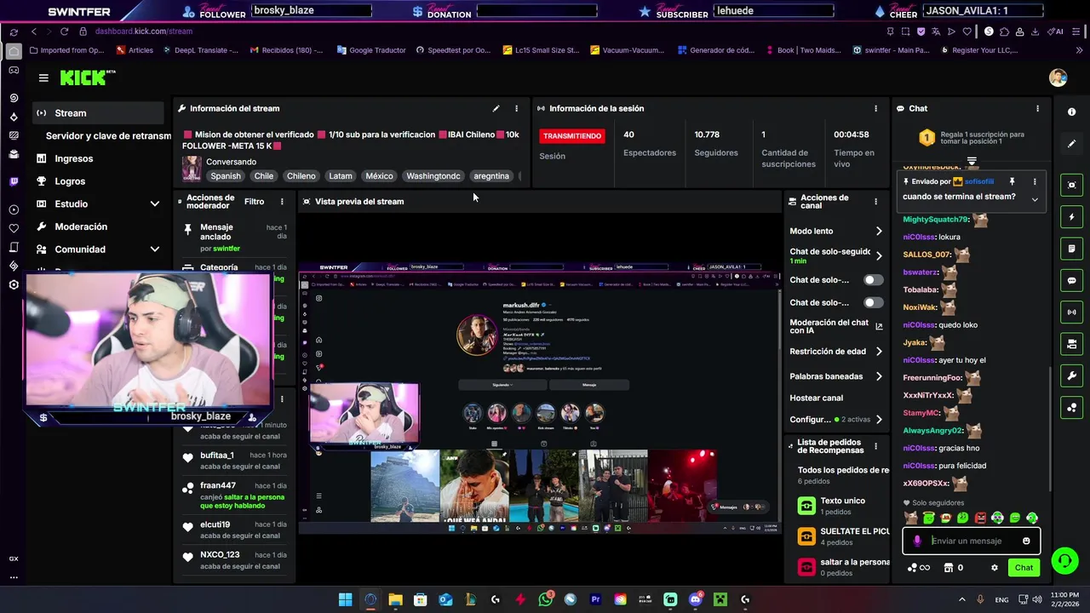Screen dimensions: 1090x613
Task: Unpin the pinned chat message
Action: click(x=1012, y=181)
